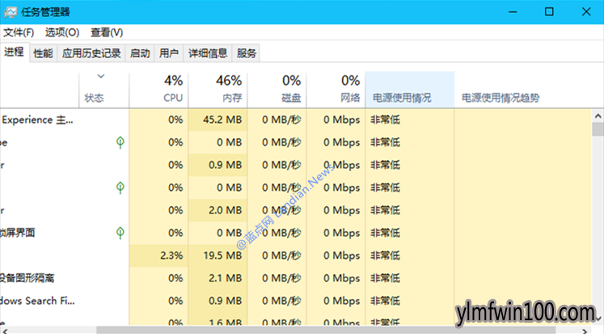
Task: Switch to the 进程 tab
Action: click(x=15, y=52)
